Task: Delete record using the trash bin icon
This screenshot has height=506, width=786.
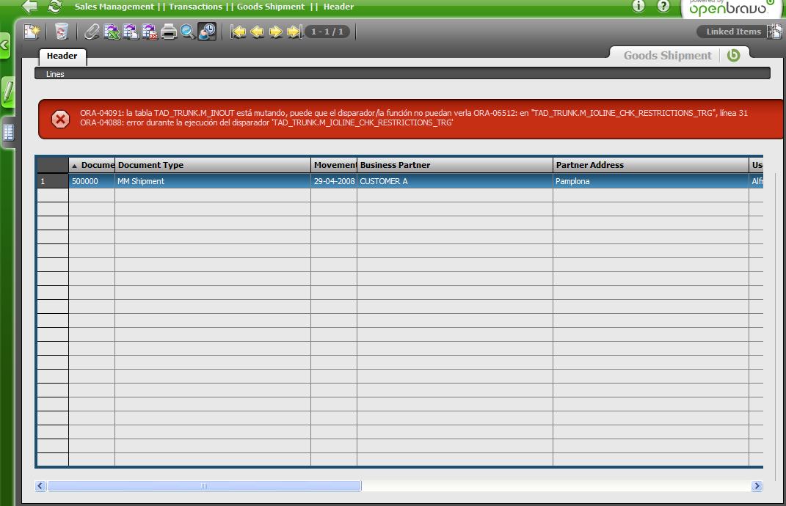Action: pos(62,32)
